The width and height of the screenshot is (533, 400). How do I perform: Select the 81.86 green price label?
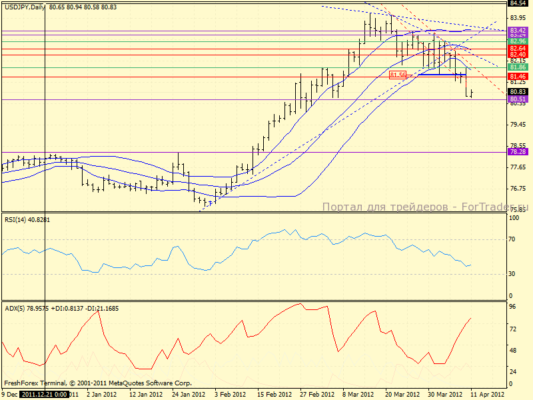point(518,67)
